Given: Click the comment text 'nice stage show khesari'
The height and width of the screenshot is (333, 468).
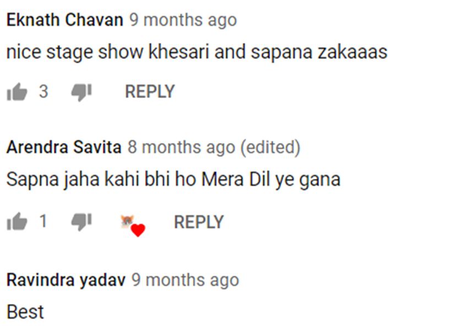Looking at the screenshot, I should click(x=107, y=52).
